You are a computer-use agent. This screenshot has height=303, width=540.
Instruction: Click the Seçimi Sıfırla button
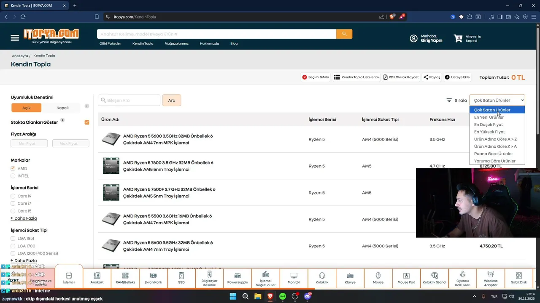coord(316,77)
